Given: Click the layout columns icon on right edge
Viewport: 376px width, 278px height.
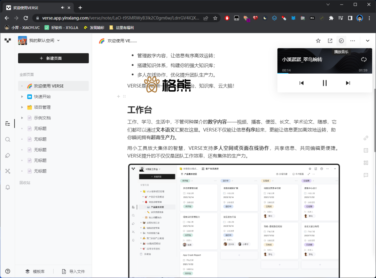Looking at the screenshot, I should pyautogui.click(x=366, y=163).
